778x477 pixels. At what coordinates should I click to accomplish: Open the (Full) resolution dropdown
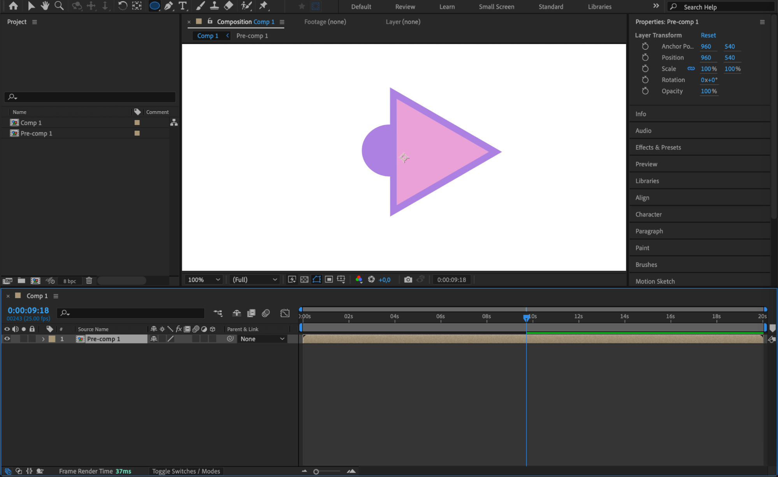pos(255,279)
